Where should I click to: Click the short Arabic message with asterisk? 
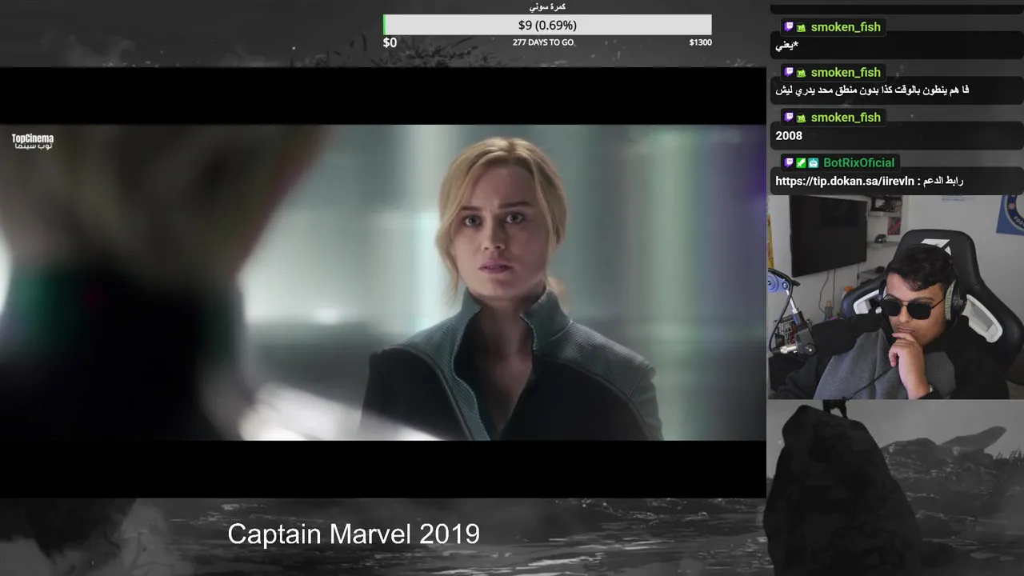pos(786,46)
